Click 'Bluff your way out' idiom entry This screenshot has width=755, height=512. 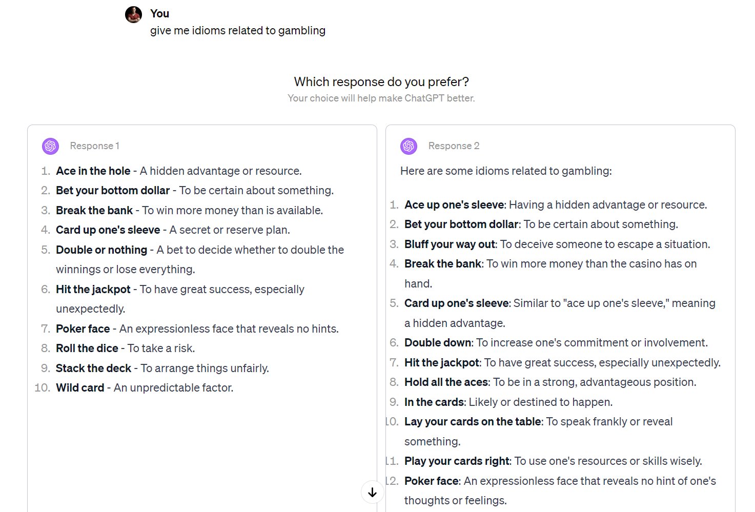coord(450,244)
